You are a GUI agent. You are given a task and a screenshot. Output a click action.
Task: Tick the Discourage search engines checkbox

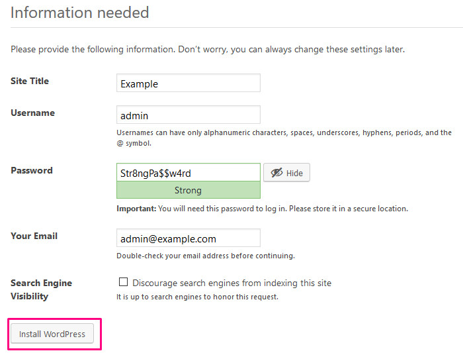point(123,281)
